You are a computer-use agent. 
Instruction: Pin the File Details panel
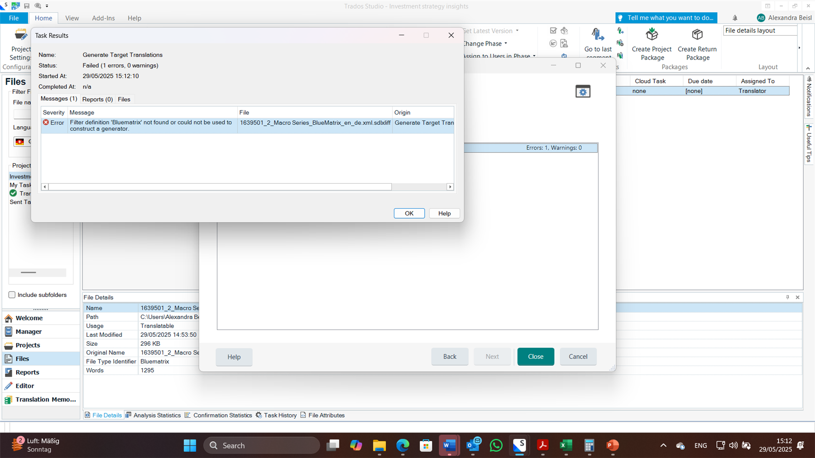[787, 297]
